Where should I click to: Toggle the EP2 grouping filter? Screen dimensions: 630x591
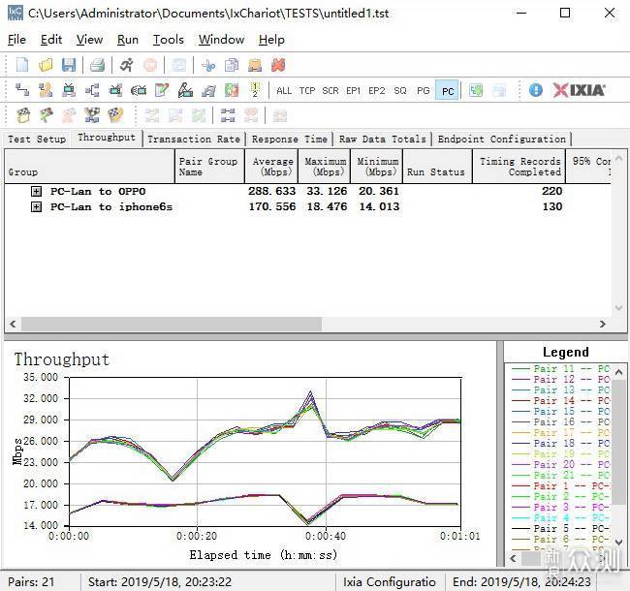click(x=377, y=91)
